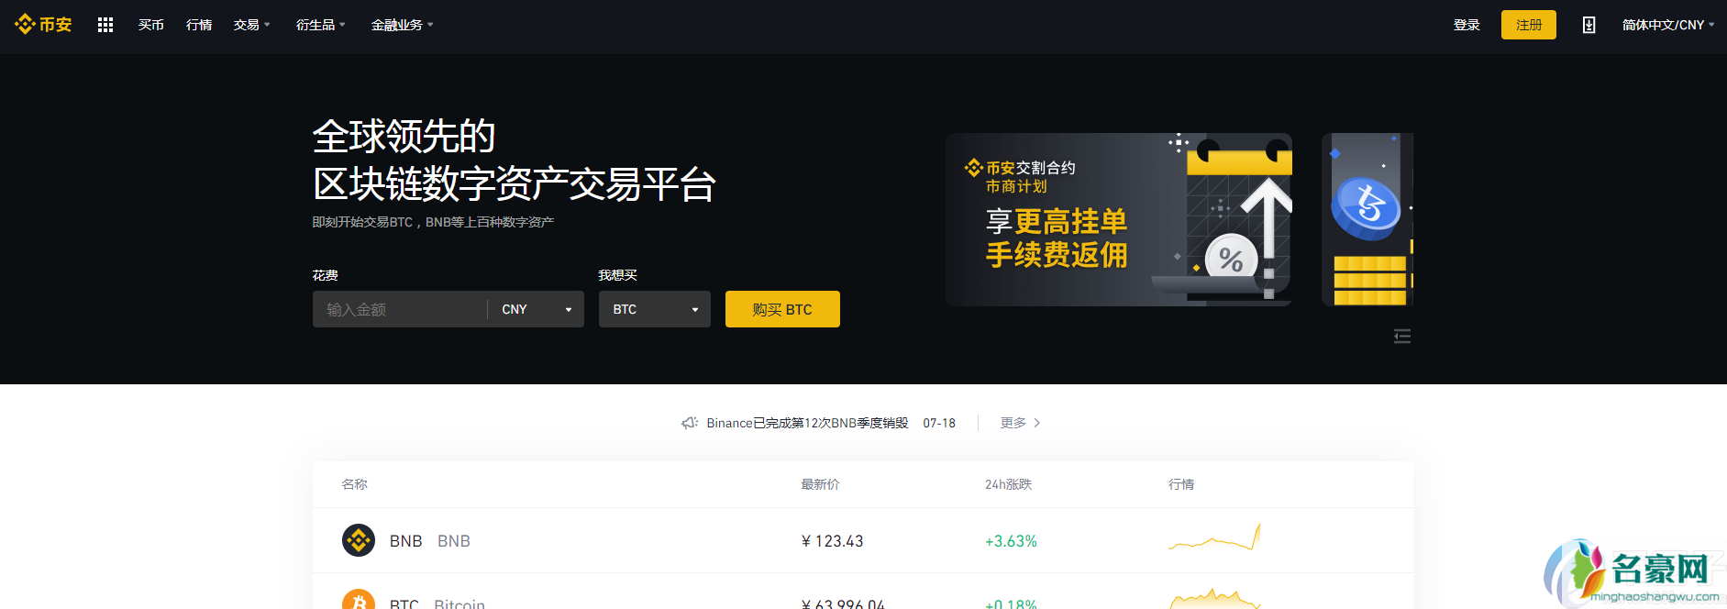Open the 币安交割合约 promo banner

1118,219
